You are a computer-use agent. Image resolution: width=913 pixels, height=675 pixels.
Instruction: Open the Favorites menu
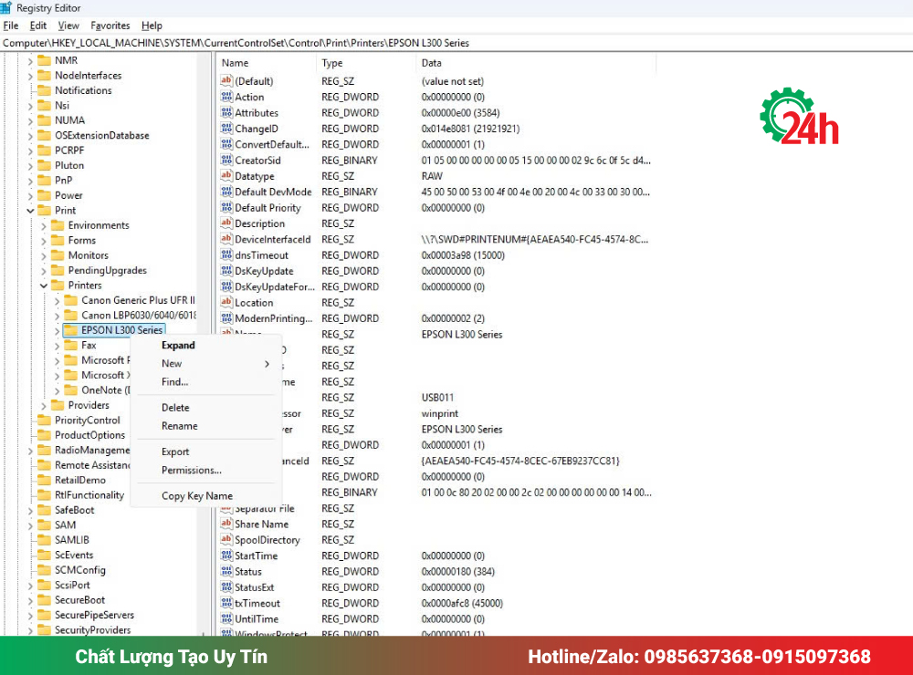110,26
